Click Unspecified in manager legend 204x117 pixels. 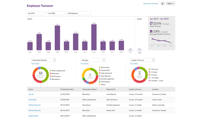pyautogui.click(x=105, y=70)
